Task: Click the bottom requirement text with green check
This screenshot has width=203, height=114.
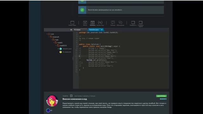Action: coord(105,10)
